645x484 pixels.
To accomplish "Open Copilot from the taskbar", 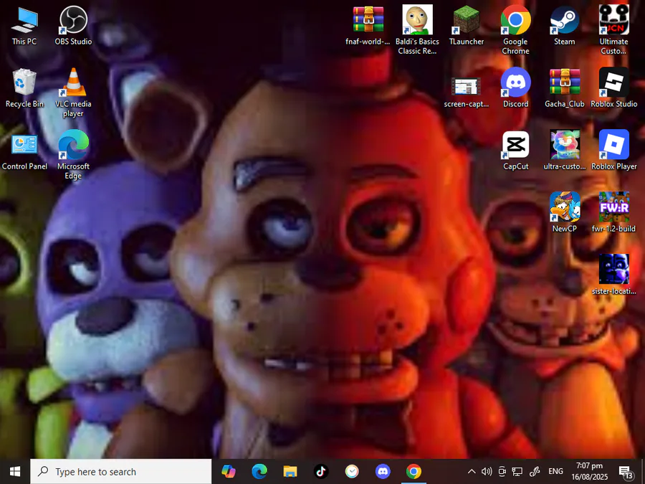I will (229, 472).
